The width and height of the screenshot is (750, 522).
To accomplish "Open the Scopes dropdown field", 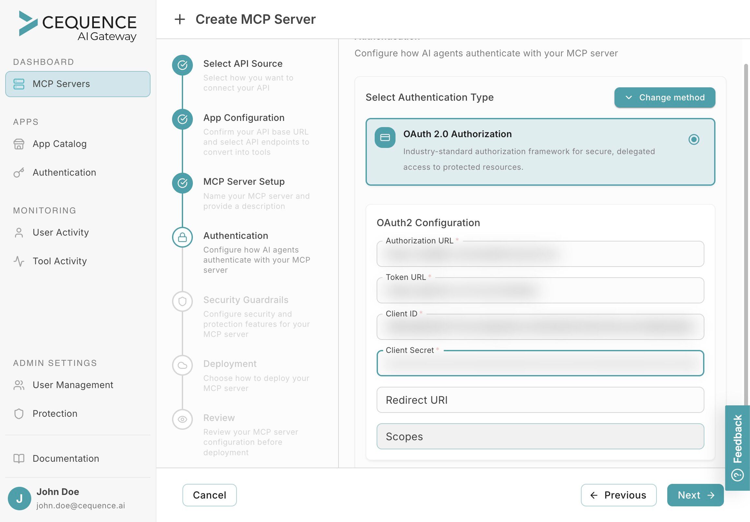I will [540, 436].
